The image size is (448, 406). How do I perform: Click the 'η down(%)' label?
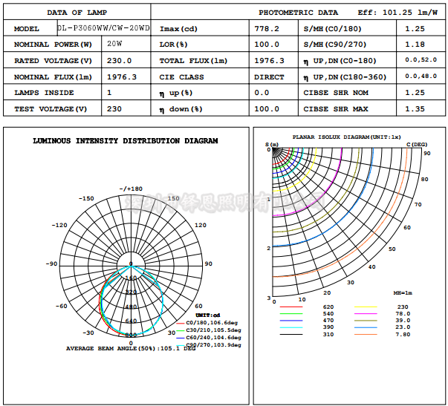[x=181, y=109]
